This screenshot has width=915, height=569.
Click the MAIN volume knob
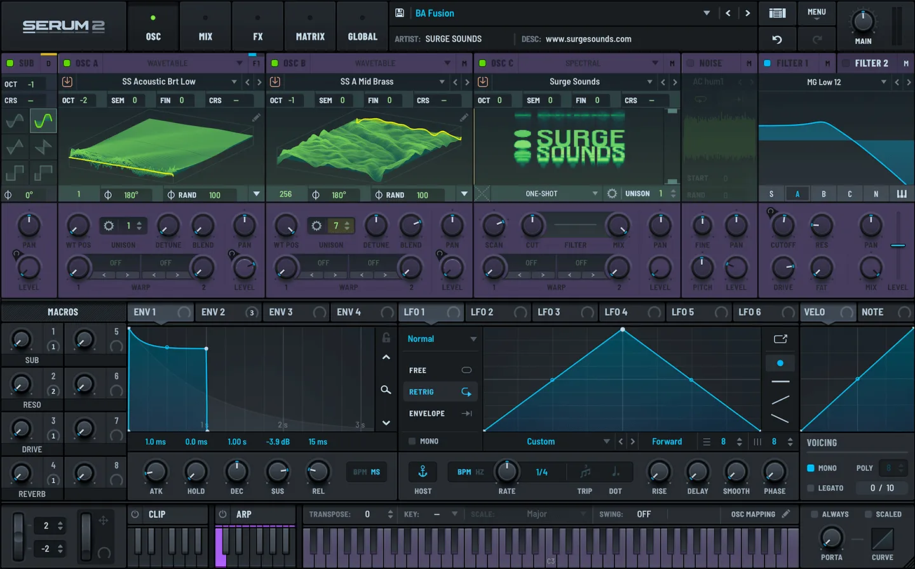coord(863,22)
